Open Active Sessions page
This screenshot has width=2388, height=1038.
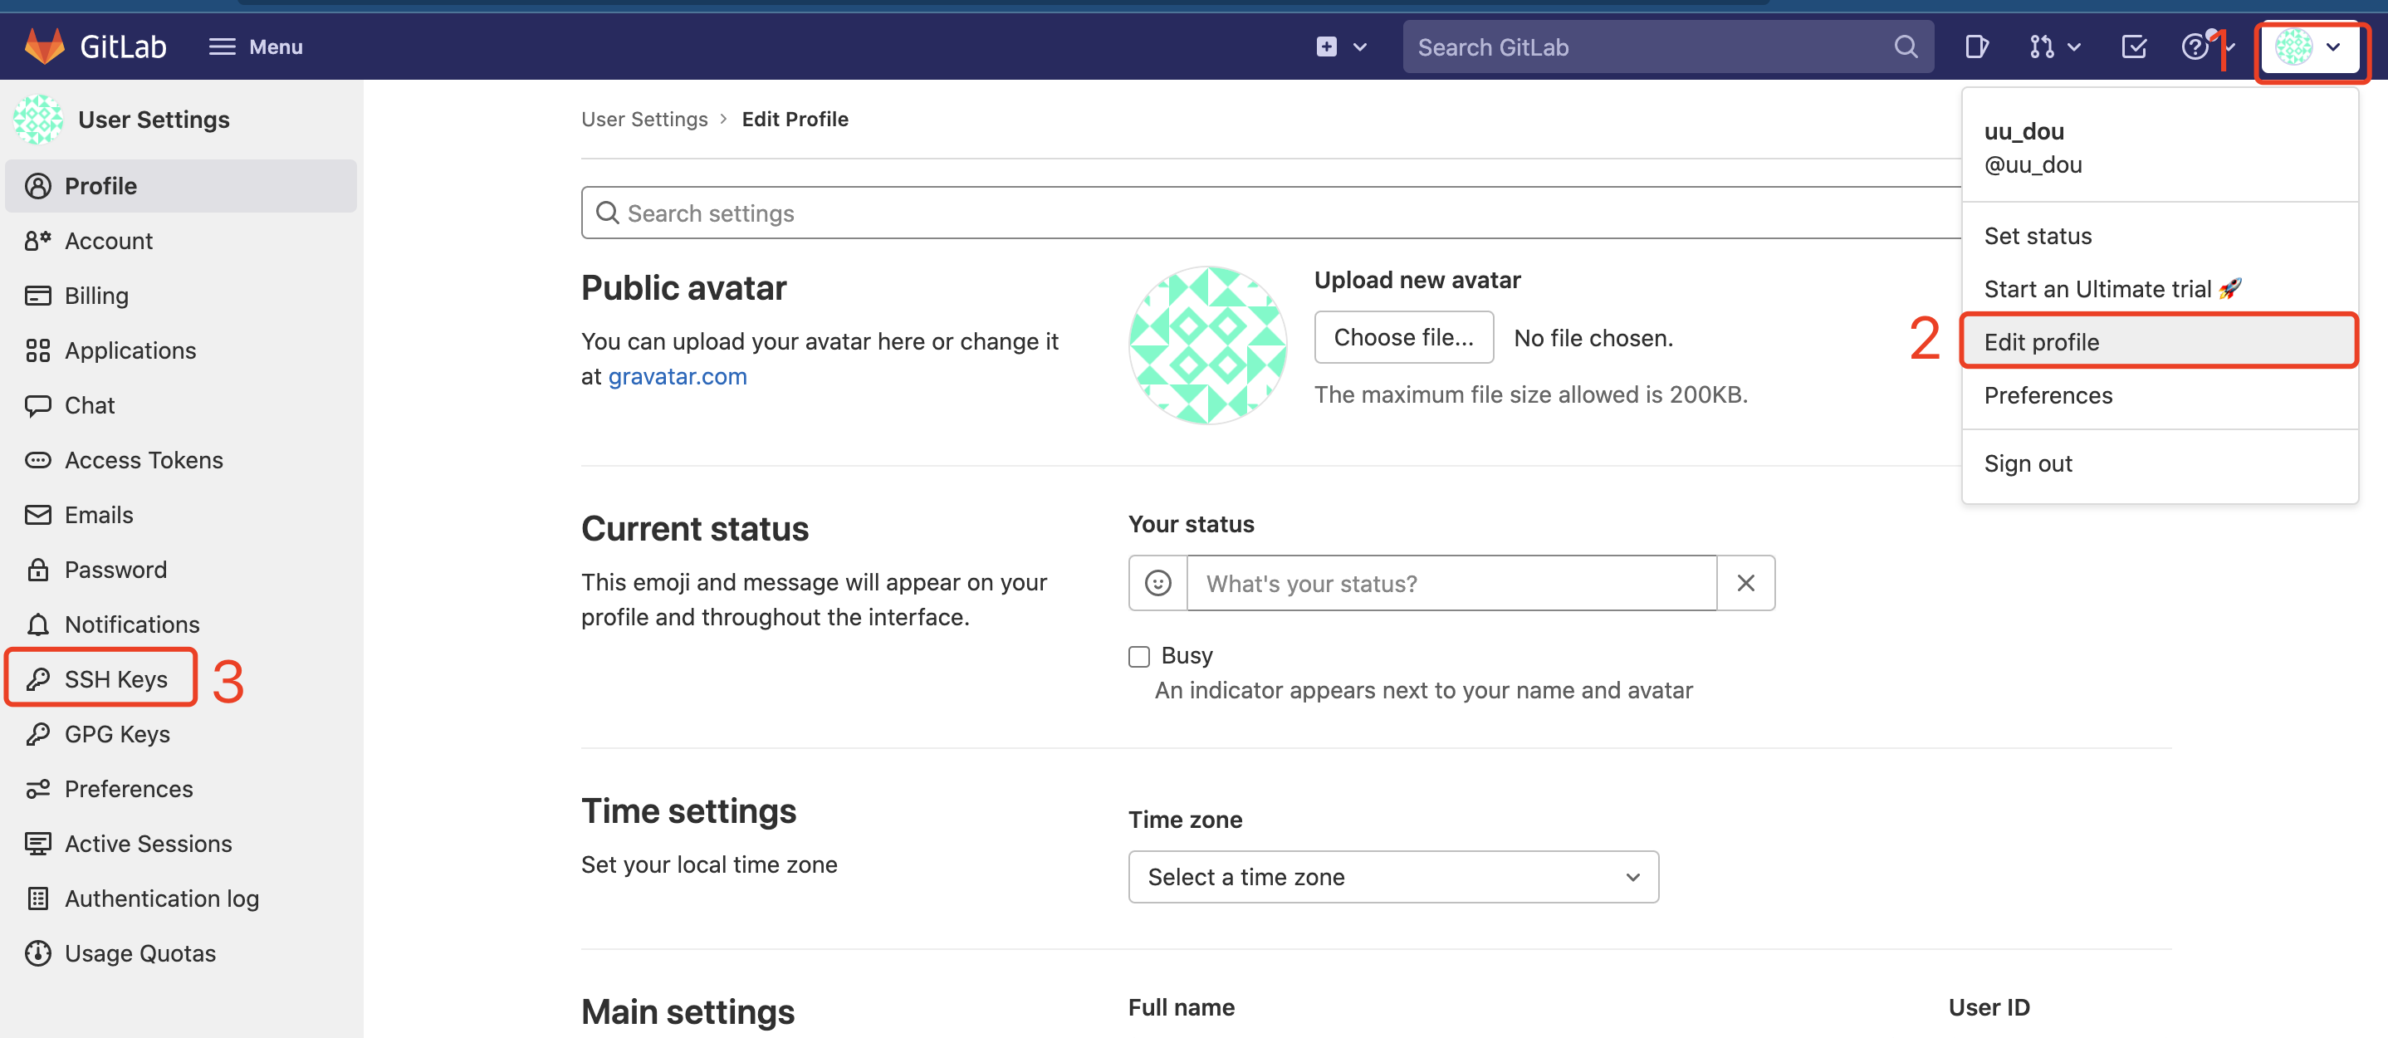point(181,844)
